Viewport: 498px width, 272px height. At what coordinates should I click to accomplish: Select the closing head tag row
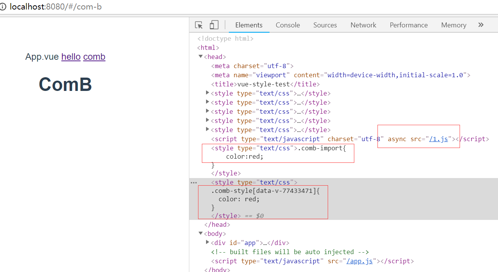[x=217, y=225]
